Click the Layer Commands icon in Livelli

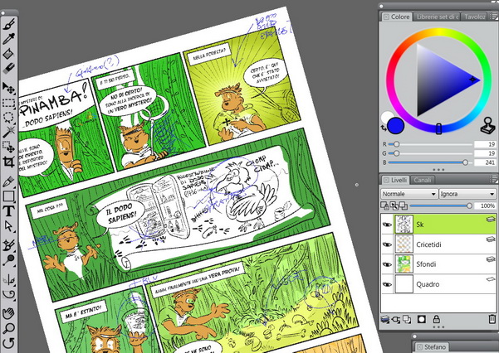(407, 319)
